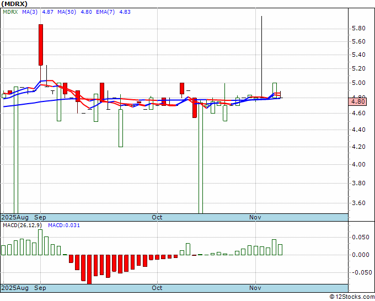Click the Oct label on MACD axis
The height and width of the screenshot is (301, 375).
(157, 288)
